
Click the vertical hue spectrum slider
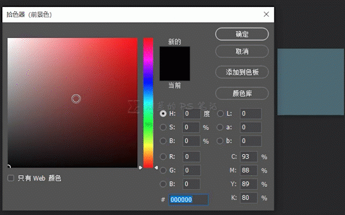148,103
